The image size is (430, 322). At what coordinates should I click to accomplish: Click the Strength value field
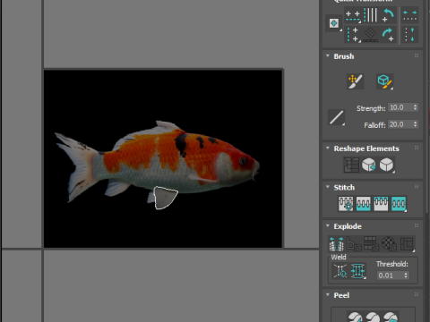click(400, 107)
